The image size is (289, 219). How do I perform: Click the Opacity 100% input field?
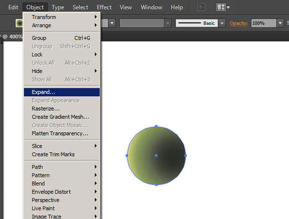point(264,23)
